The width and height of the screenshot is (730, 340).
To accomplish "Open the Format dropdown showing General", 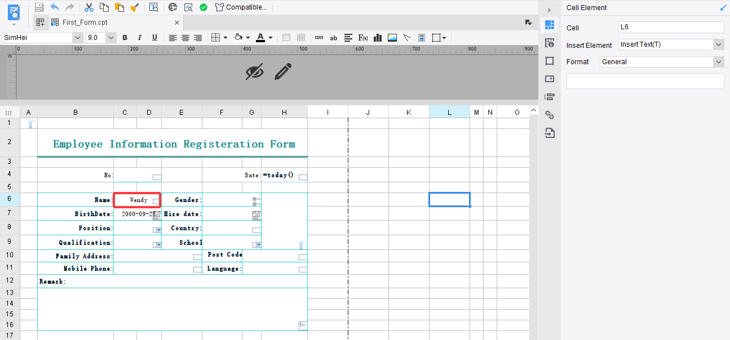I will pyautogui.click(x=719, y=62).
